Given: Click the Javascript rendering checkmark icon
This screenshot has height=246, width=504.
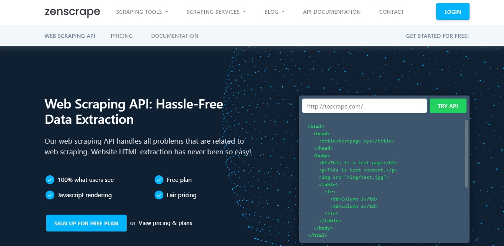Looking at the screenshot, I should click(50, 195).
